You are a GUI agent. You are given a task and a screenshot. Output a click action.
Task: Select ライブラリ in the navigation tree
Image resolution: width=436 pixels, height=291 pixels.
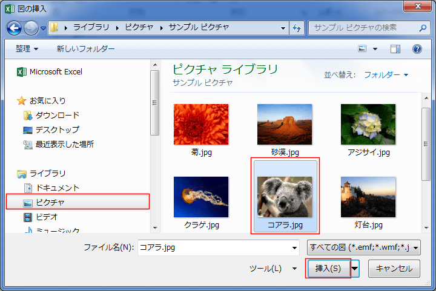point(47,173)
